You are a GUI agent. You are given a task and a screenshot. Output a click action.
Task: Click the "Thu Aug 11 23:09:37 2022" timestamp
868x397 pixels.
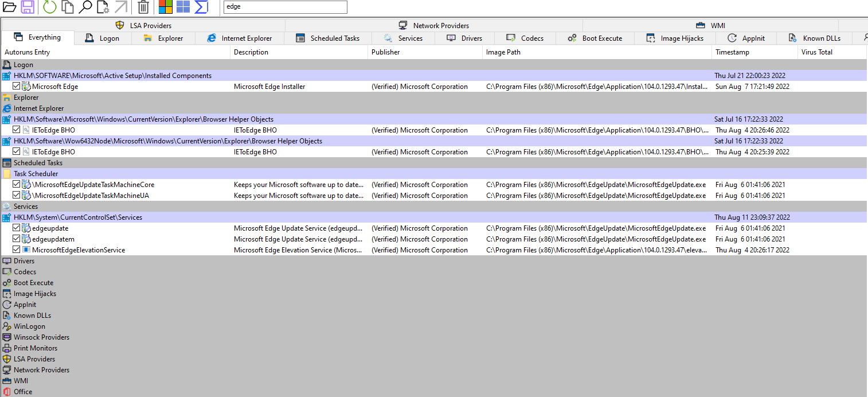tap(752, 217)
